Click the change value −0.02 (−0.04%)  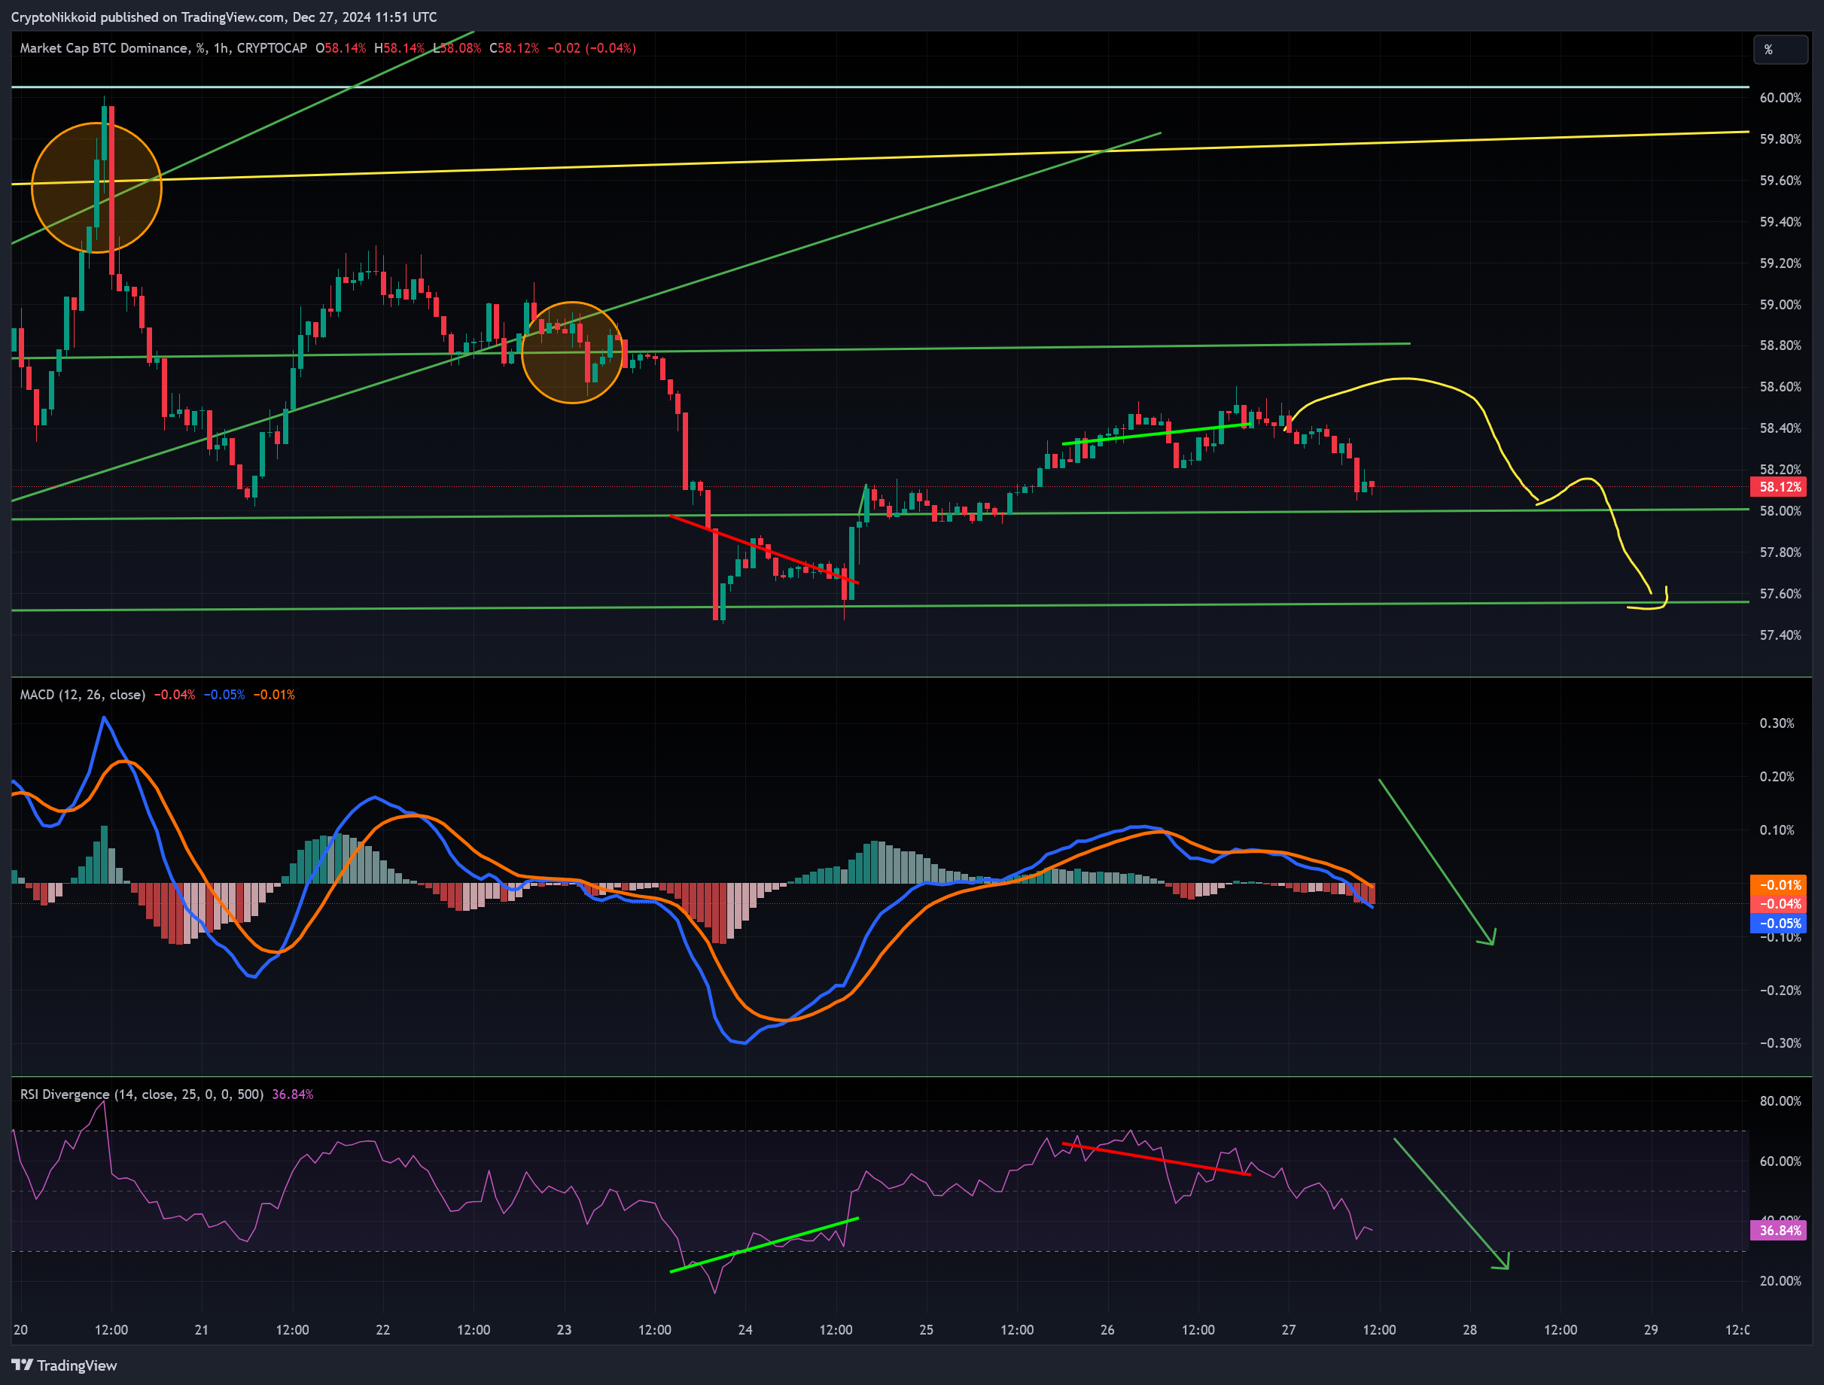(x=591, y=48)
